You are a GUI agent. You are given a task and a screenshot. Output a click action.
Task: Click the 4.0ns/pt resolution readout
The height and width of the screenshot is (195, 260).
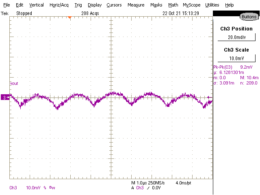(183, 183)
